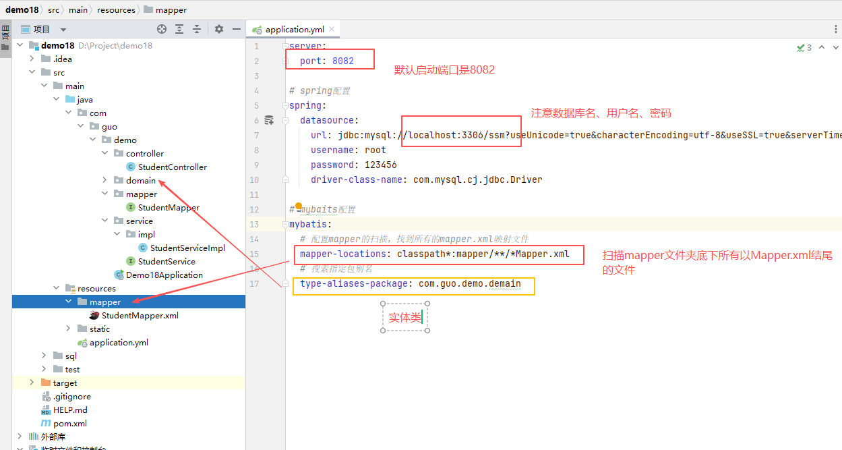This screenshot has height=450, width=842.
Task: Hide the project panel with minus icon
Action: click(237, 29)
